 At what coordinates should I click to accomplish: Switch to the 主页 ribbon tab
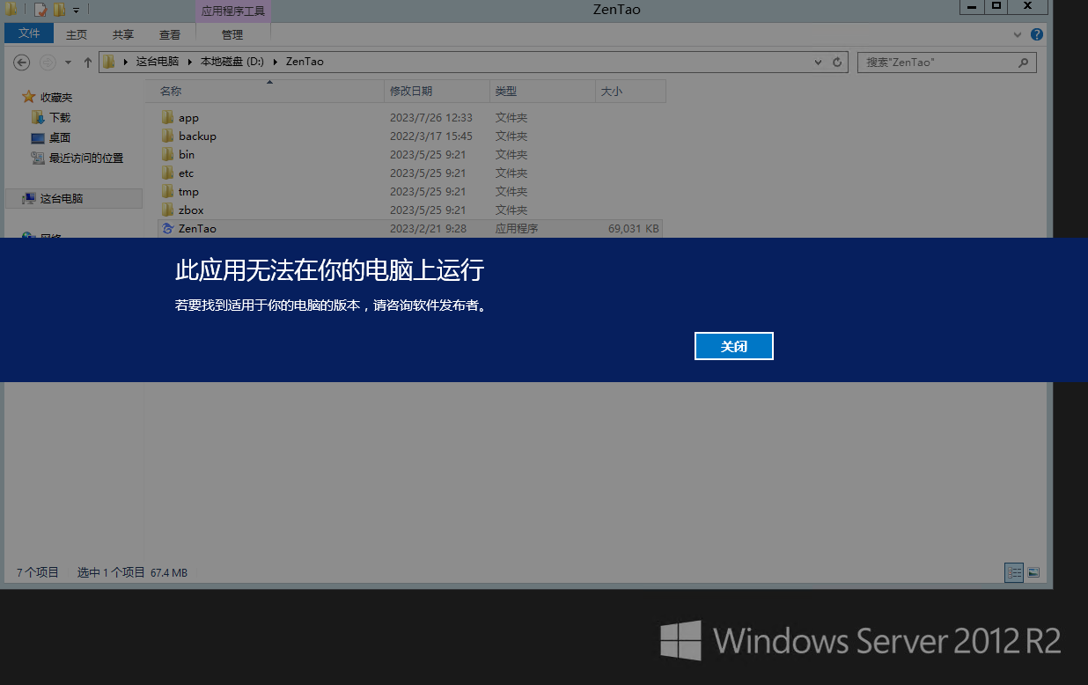(77, 34)
